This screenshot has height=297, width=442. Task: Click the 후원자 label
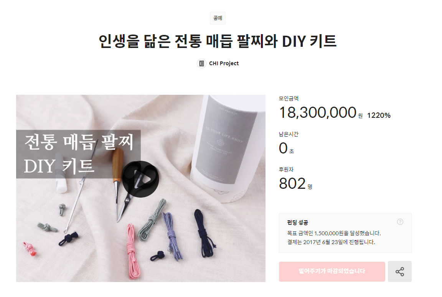[286, 169]
